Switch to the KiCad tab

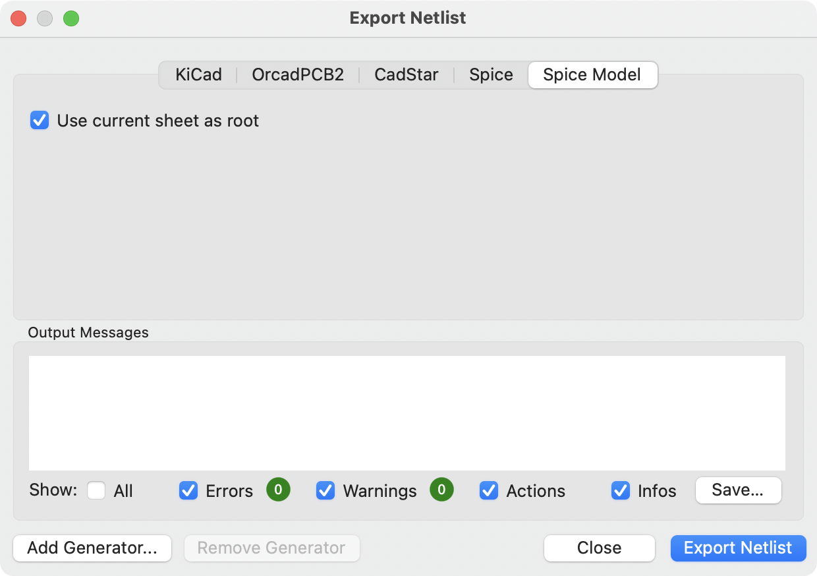coord(197,74)
